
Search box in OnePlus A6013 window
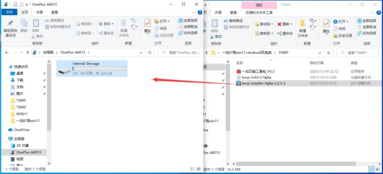[178, 52]
